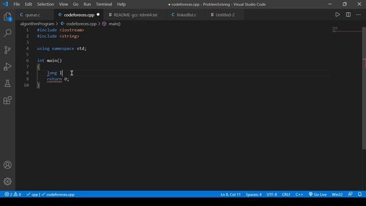The image size is (366, 206).
Task: Switch to the codeforeces.cpp tab
Action: pyautogui.click(x=79, y=15)
